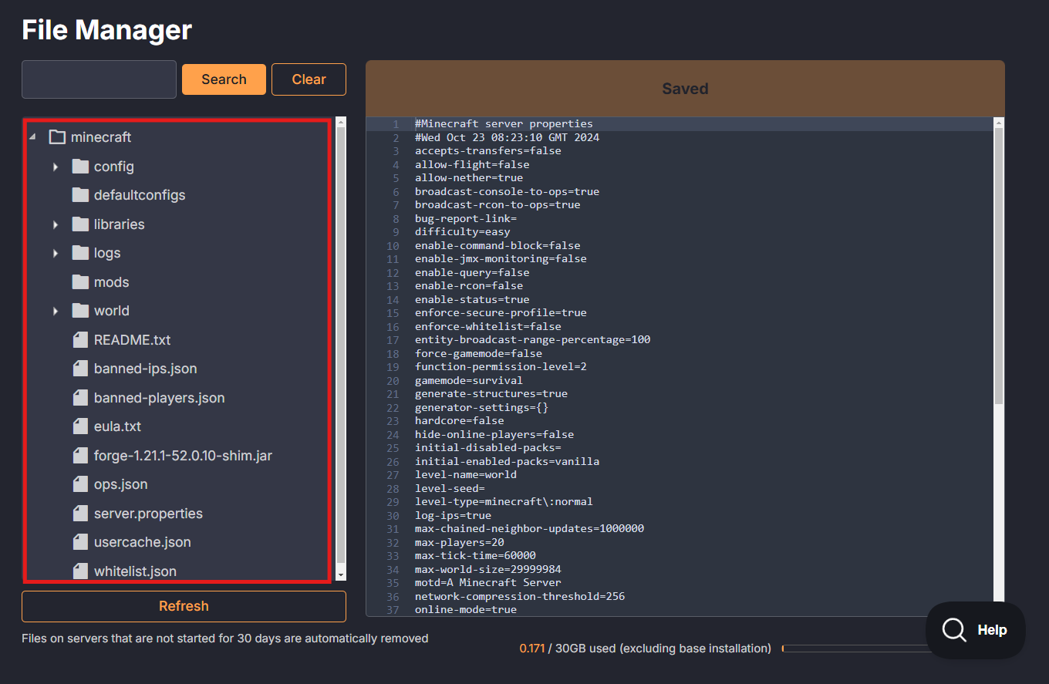This screenshot has width=1049, height=684.
Task: Click the ops.json file icon
Action: coord(80,484)
